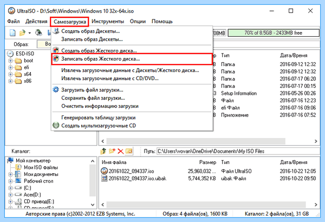Image resolution: width=325 pixels, height=222 pixels.
Task: Choose Создать образ Дискеты
Action: 132,31
